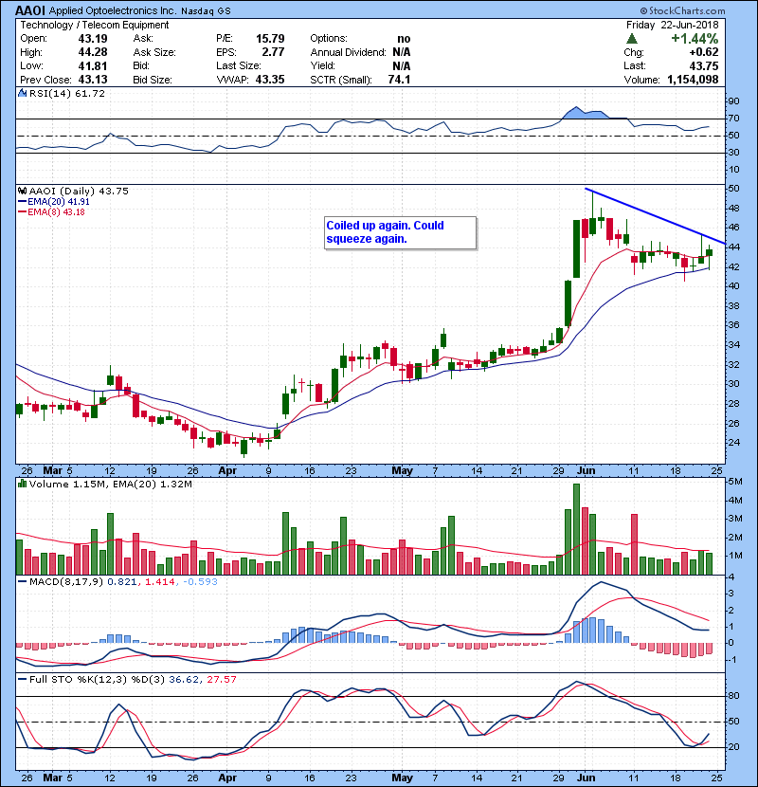The height and width of the screenshot is (787, 758).
Task: Click the EMA(8) red legend line
Action: (x=22, y=212)
